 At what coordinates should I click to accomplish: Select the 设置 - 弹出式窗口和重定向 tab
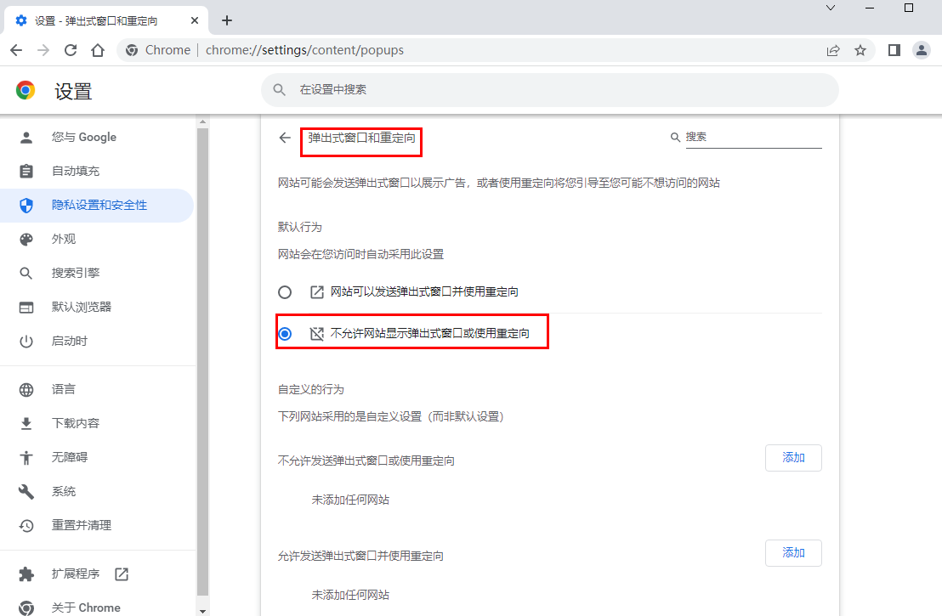[x=105, y=20]
